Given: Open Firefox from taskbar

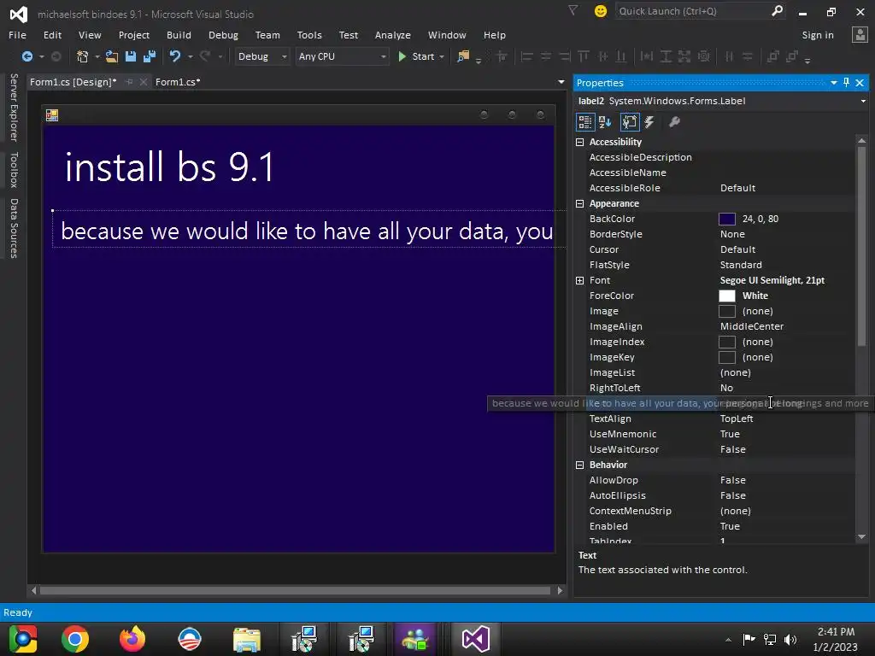Looking at the screenshot, I should coord(132,639).
